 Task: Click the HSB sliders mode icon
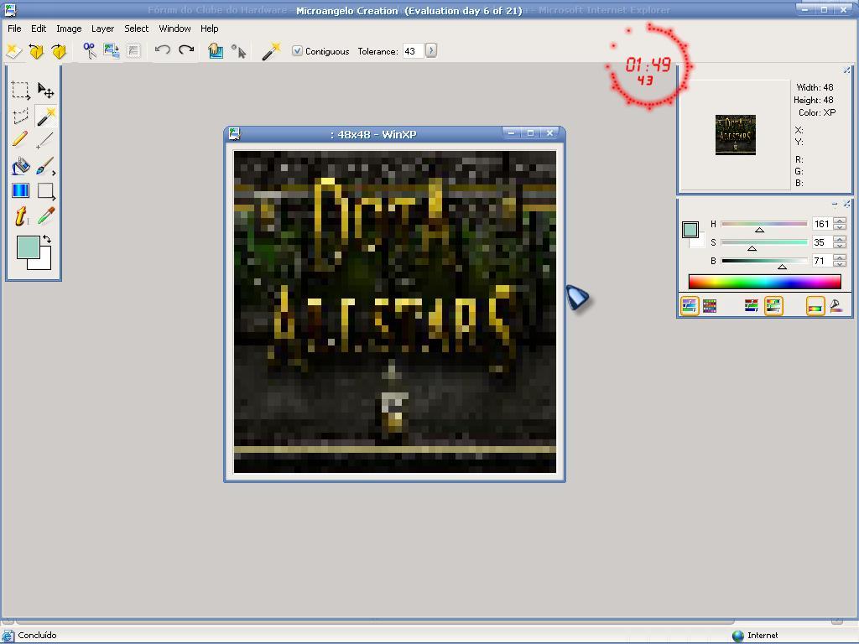(690, 306)
